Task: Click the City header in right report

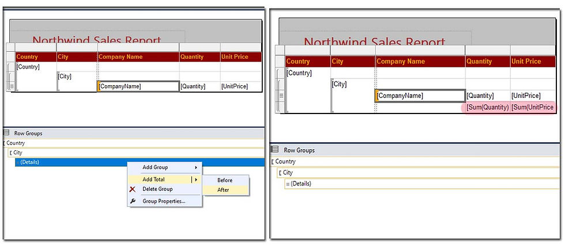Action: [x=353, y=62]
